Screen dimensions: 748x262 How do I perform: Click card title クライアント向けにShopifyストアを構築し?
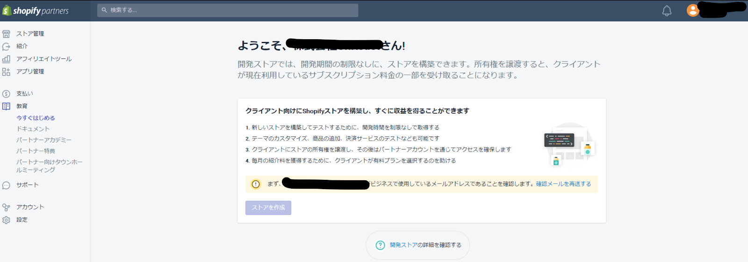(x=357, y=111)
